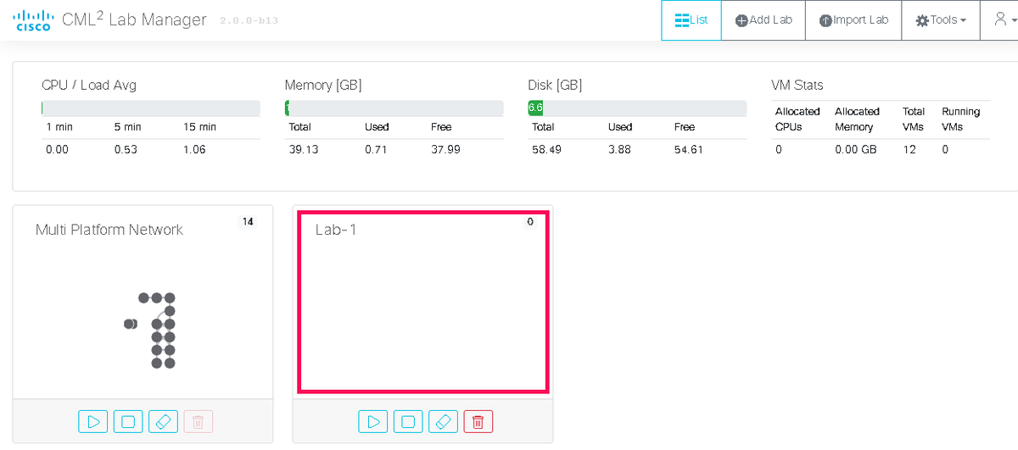Start the Lab-1 lab
The height and width of the screenshot is (450, 1018).
click(x=373, y=421)
